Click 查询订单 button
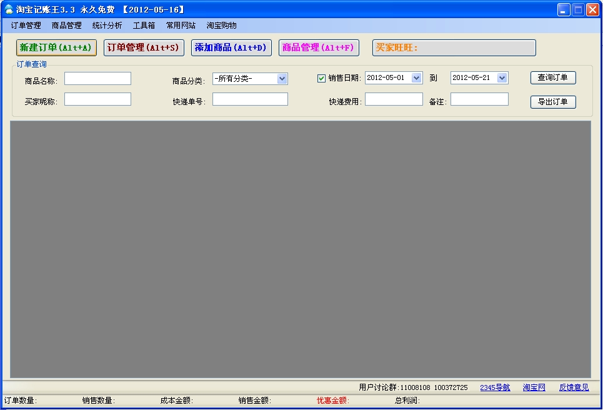The image size is (603, 410). tap(553, 77)
